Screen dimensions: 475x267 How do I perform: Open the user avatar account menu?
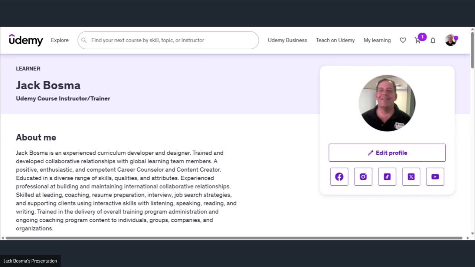(451, 40)
